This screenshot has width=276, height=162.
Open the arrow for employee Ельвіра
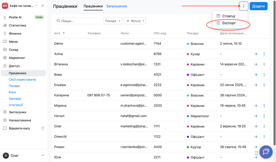click(x=256, y=85)
